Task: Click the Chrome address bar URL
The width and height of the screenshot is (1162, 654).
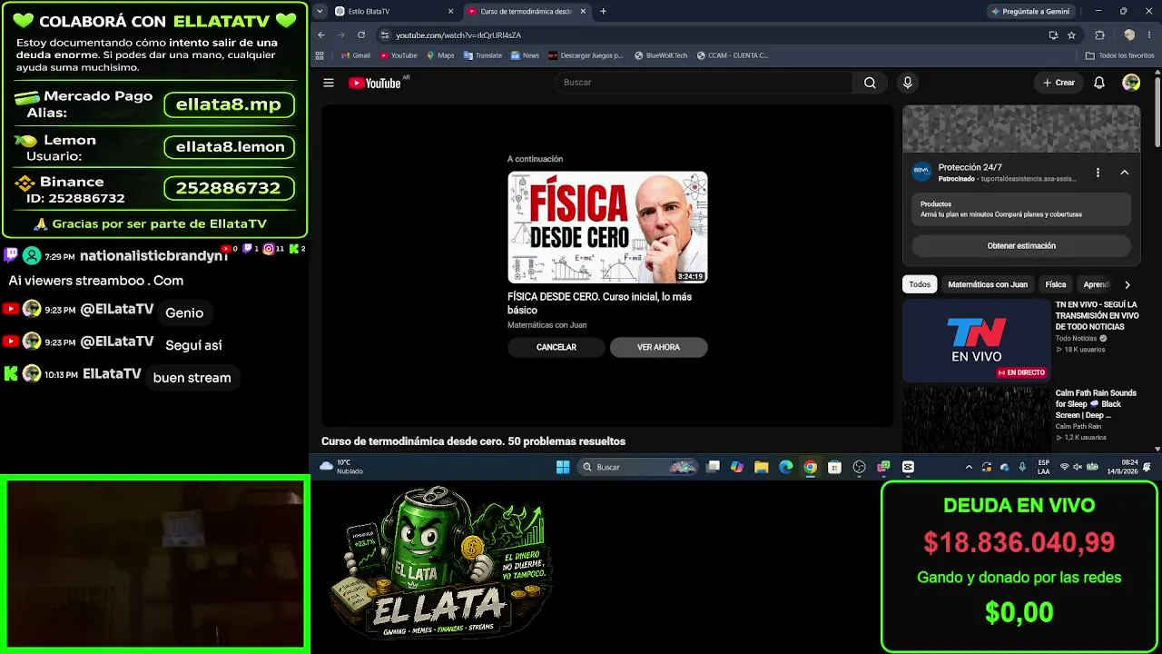Action: coord(458,35)
